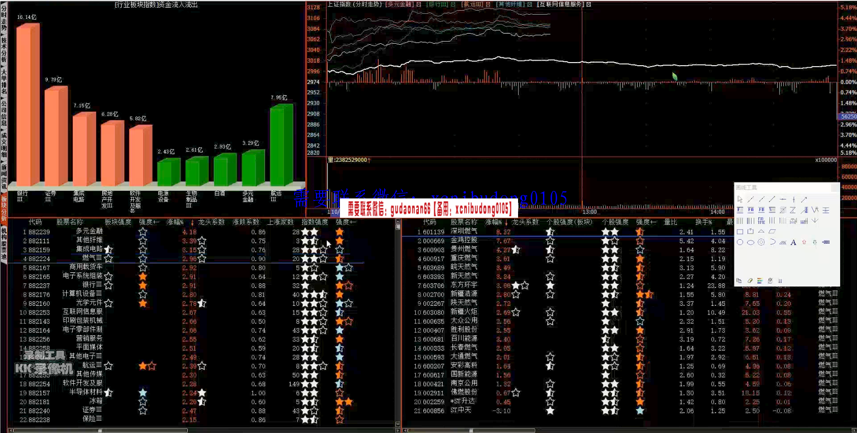Open the 新闻资讯 side tab
The image size is (857, 433).
[x=4, y=178]
